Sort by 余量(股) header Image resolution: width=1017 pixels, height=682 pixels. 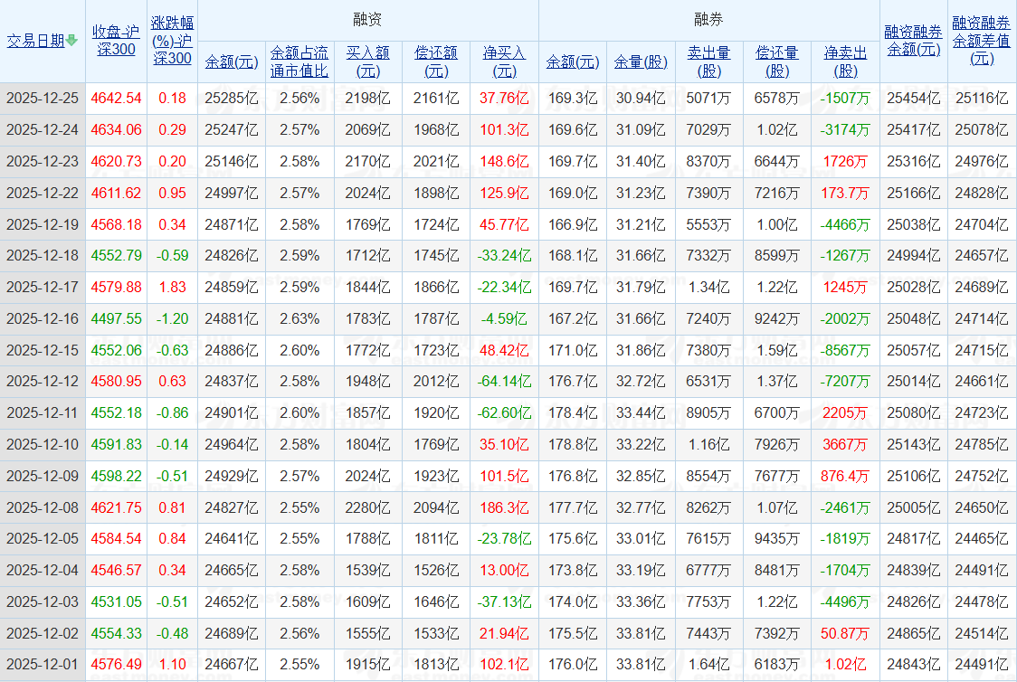[x=641, y=62]
